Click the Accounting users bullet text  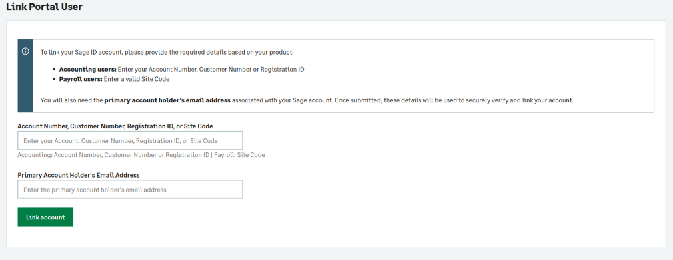pos(181,69)
